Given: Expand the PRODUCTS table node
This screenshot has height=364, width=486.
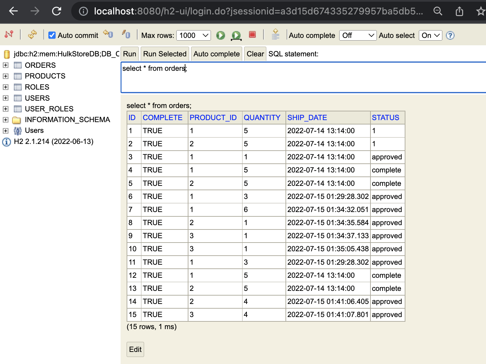Looking at the screenshot, I should 6,76.
